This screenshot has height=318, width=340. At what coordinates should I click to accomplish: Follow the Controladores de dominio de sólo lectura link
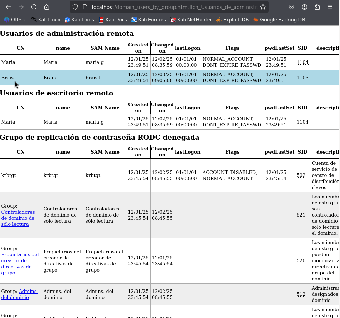(18, 218)
